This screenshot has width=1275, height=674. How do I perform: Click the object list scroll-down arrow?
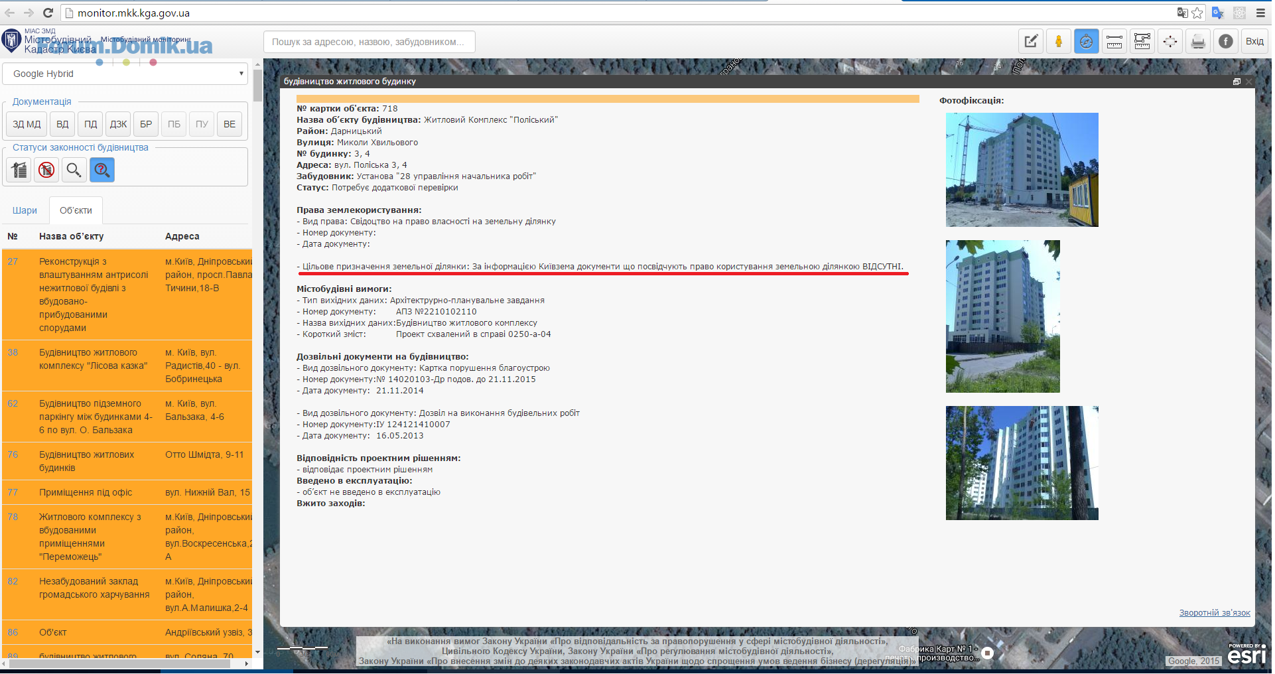click(x=258, y=653)
